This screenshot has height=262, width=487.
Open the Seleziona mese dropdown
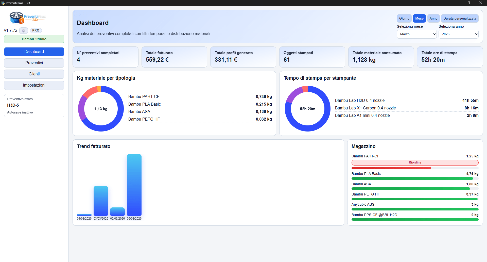(x=416, y=34)
